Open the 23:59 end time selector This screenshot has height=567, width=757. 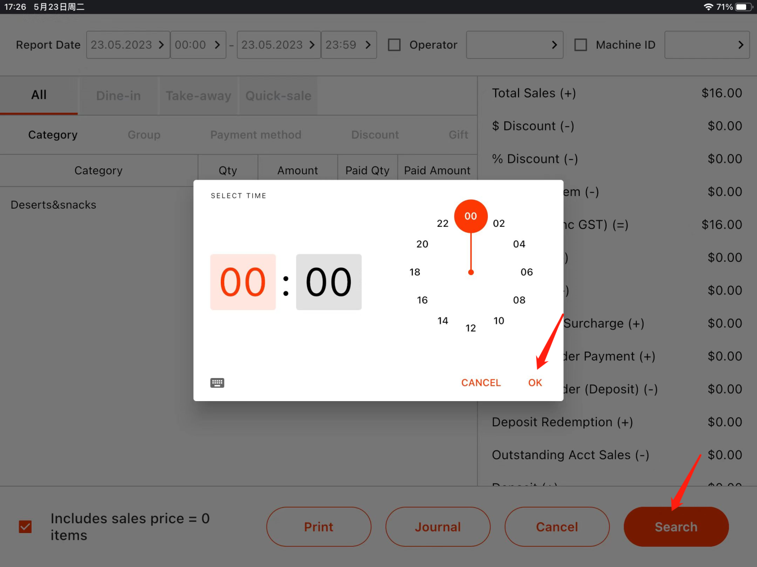coord(349,45)
